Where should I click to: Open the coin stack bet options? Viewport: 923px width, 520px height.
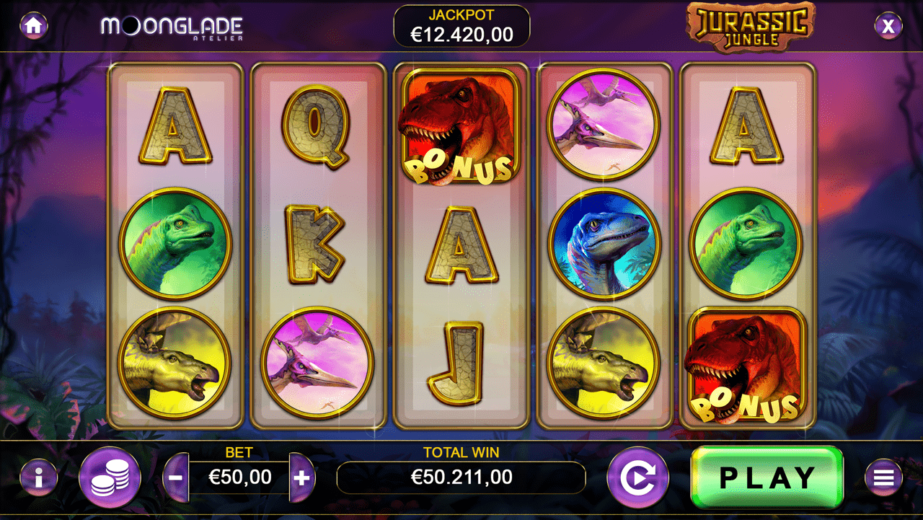click(x=110, y=477)
